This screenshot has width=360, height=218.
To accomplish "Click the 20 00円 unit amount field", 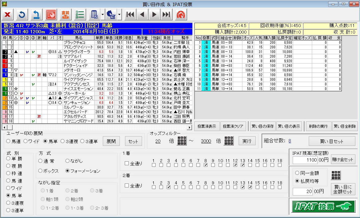I will [303, 191].
